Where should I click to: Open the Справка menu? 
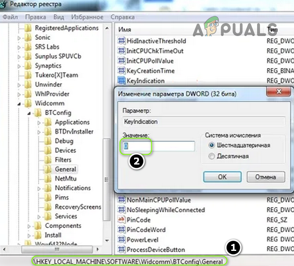click(x=123, y=17)
